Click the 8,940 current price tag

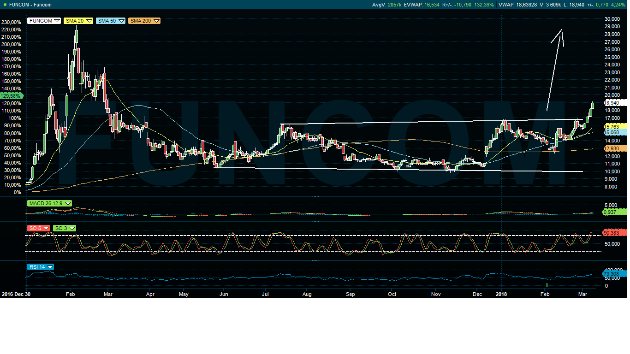[x=614, y=103]
